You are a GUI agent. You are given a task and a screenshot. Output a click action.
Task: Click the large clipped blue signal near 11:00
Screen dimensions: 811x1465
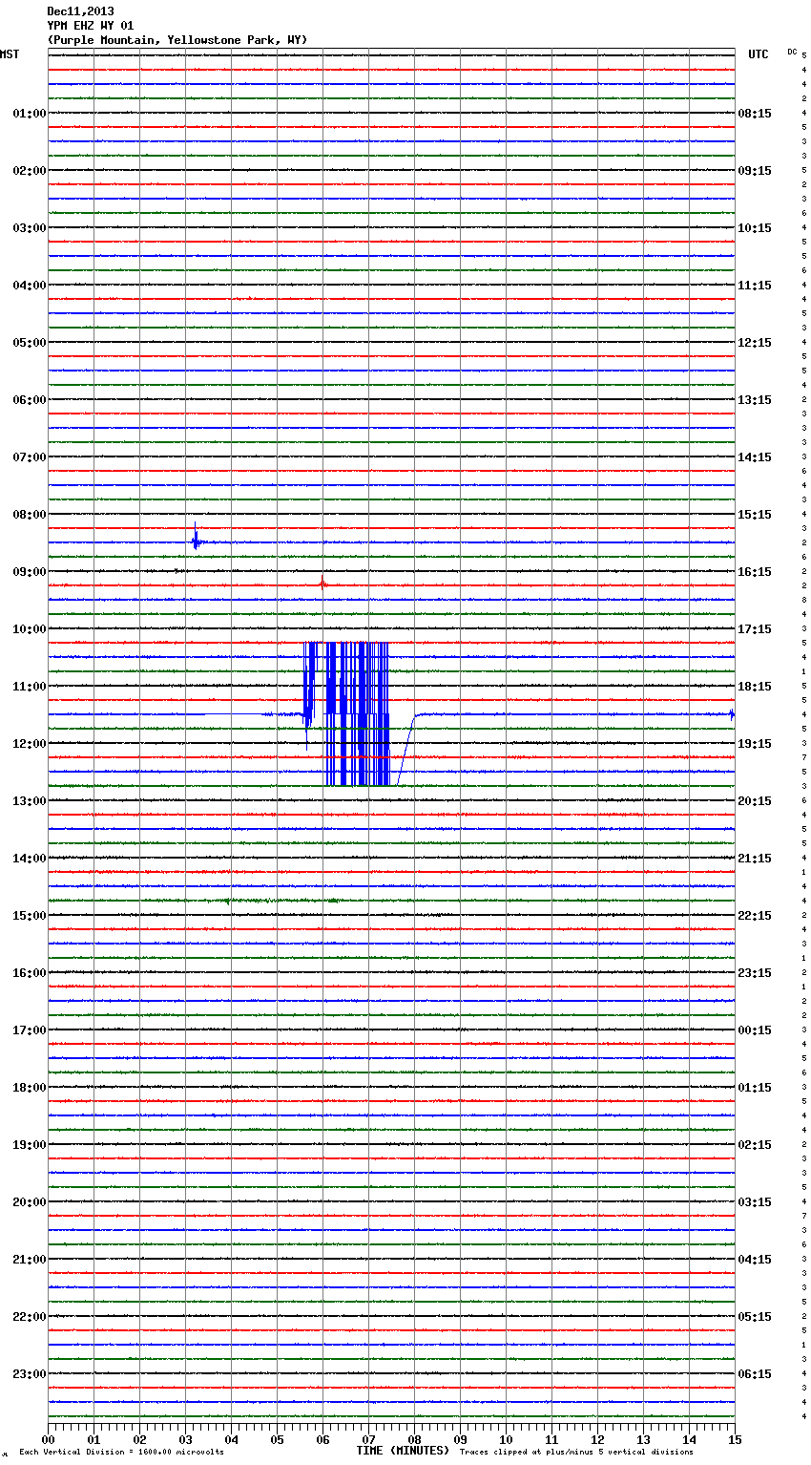[346, 713]
